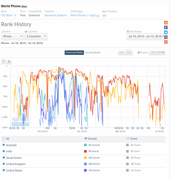Image resolution: width=170 pixels, height=180 pixels.
Task: Click the chart reset/undo icon
Action: [4, 62]
